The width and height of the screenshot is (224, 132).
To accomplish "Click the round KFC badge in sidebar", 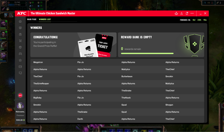I will (x=20, y=95).
